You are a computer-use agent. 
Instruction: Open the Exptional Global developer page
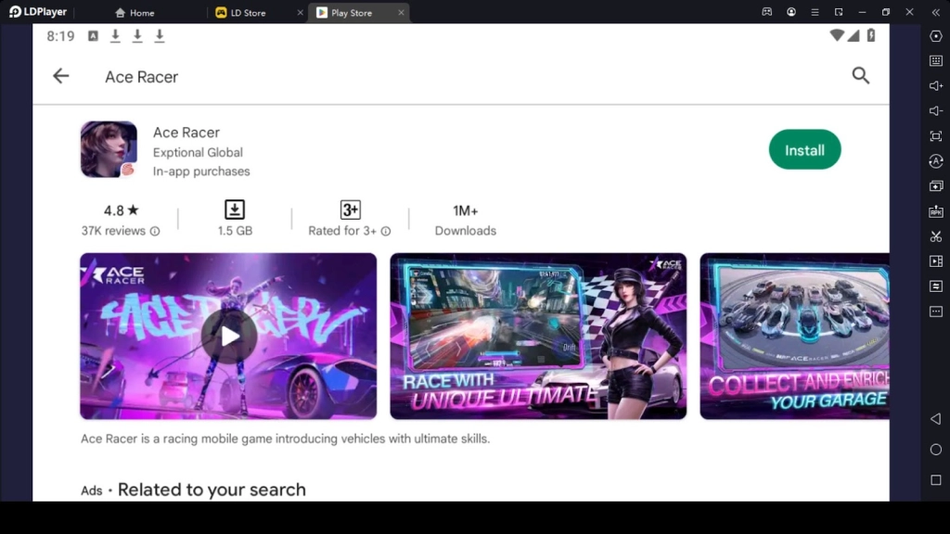pyautogui.click(x=198, y=153)
